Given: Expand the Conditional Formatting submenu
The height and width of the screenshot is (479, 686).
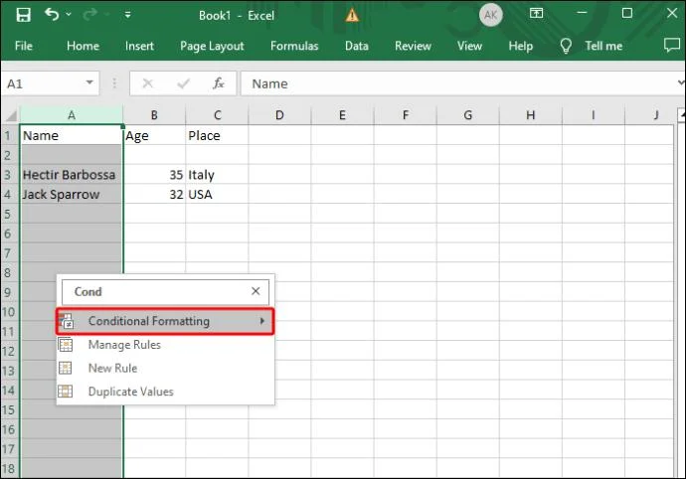Looking at the screenshot, I should click(164, 321).
